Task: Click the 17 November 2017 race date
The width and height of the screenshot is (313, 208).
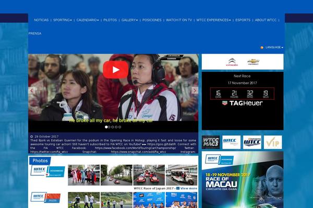Action: tap(242, 83)
